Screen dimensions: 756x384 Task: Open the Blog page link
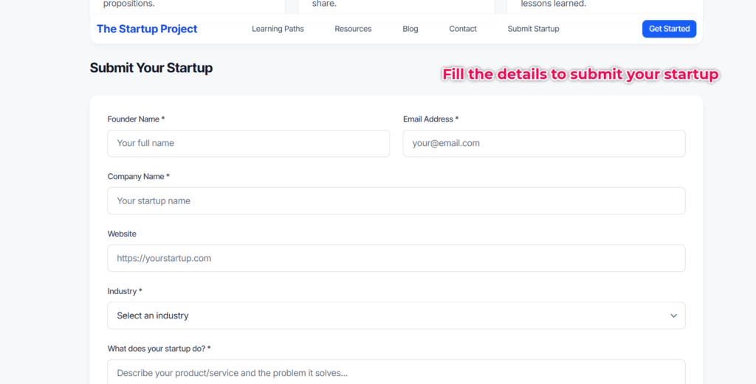point(410,29)
